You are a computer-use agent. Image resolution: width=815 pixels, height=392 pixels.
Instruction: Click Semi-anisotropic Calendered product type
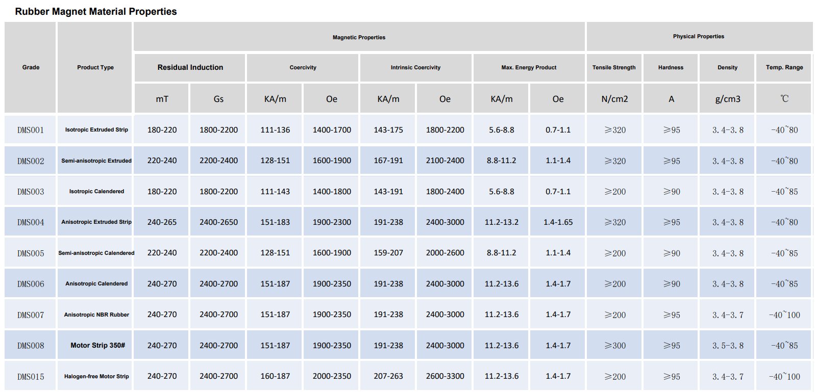pos(96,253)
